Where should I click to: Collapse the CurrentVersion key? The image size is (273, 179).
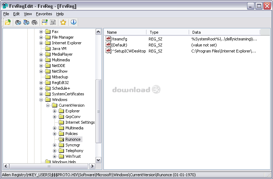(48, 105)
